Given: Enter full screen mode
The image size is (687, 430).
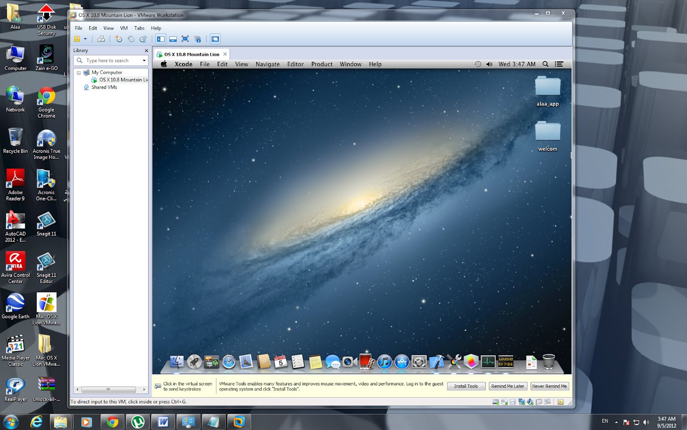Looking at the screenshot, I should point(185,39).
